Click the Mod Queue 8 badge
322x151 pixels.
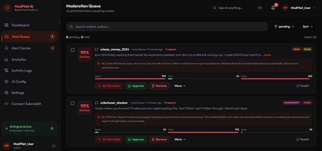click(x=52, y=37)
